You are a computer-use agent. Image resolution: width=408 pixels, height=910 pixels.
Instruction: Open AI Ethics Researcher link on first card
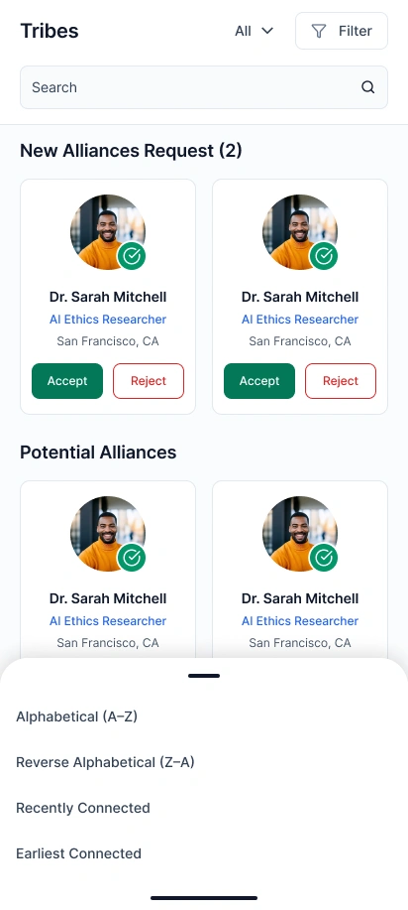coord(108,320)
